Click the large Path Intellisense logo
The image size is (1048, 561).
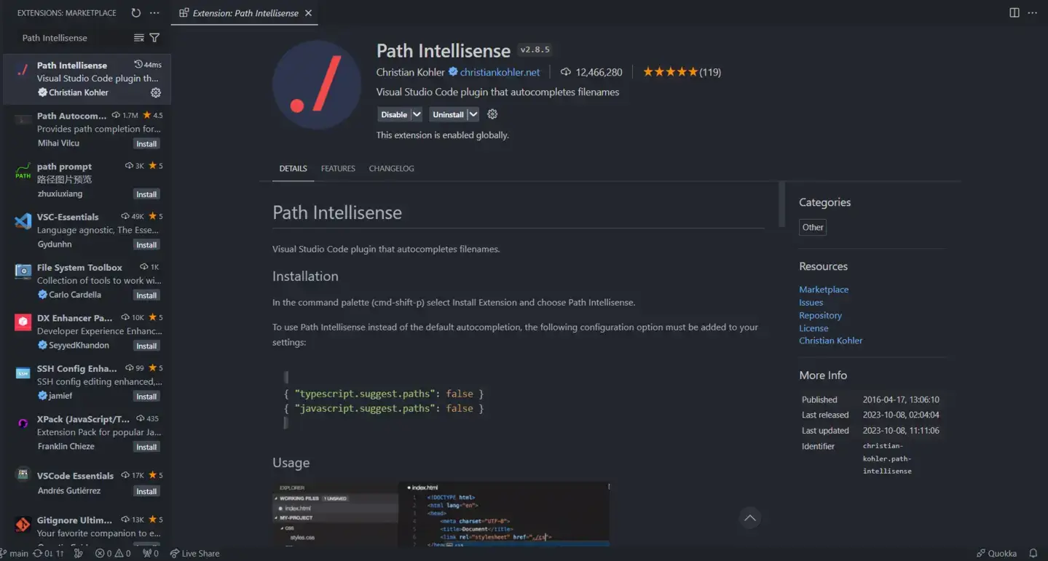pos(317,85)
